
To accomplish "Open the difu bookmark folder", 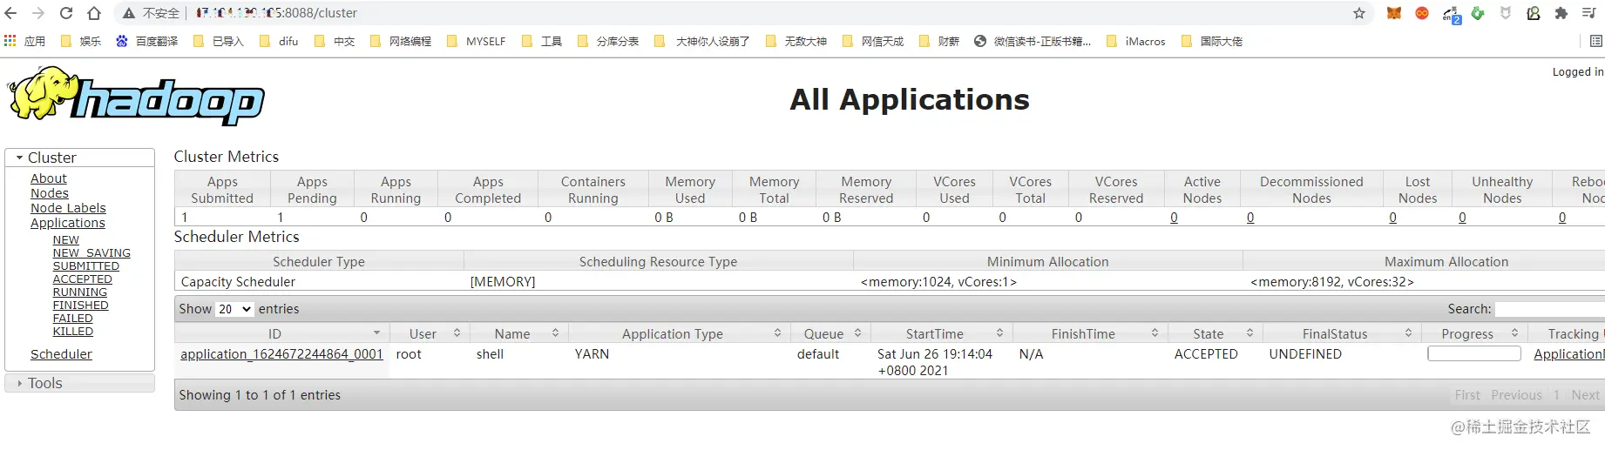I will [x=279, y=41].
